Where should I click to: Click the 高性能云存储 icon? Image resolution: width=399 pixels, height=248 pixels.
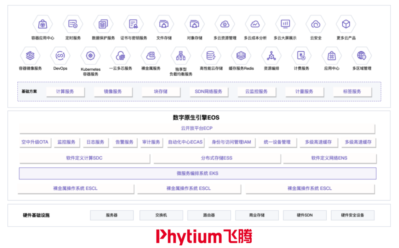click(x=211, y=56)
